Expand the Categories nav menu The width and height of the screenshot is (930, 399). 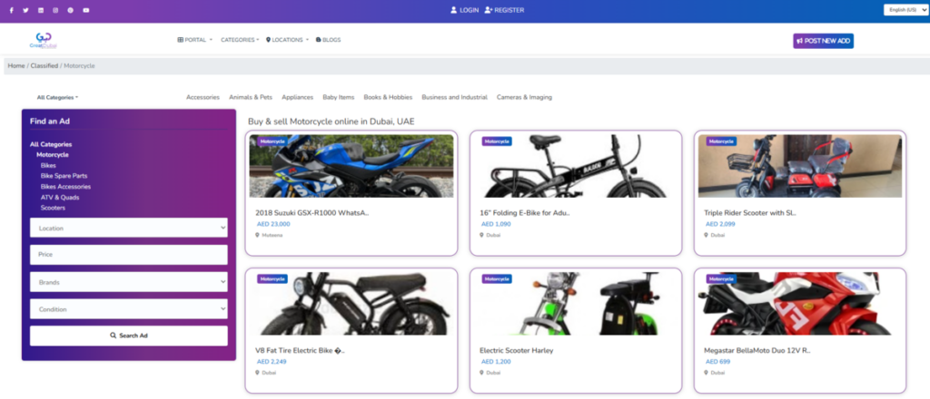tap(240, 40)
